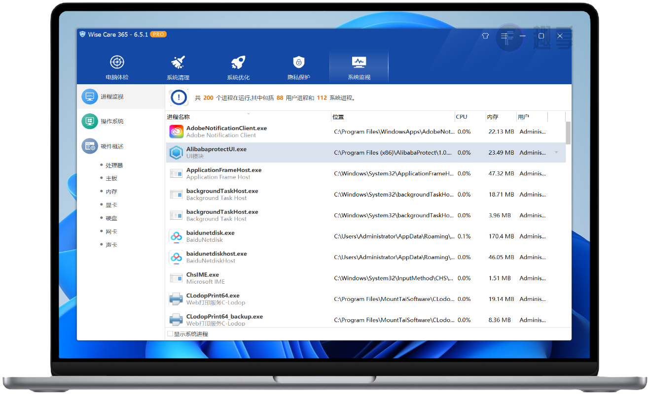Select the baidunetdisk.exe process name
649x395 pixels.
[x=211, y=233]
